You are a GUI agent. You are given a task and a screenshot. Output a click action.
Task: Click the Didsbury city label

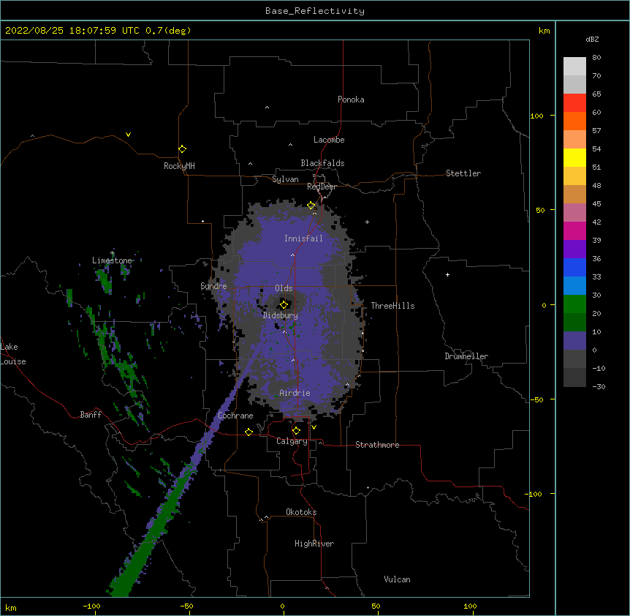tap(280, 315)
